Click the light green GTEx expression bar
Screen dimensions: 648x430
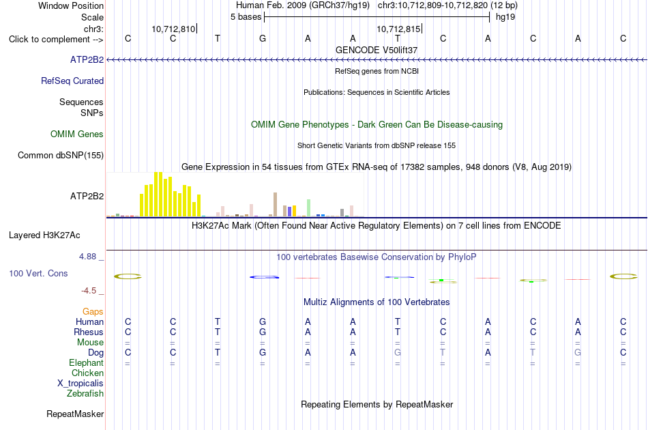(309, 208)
